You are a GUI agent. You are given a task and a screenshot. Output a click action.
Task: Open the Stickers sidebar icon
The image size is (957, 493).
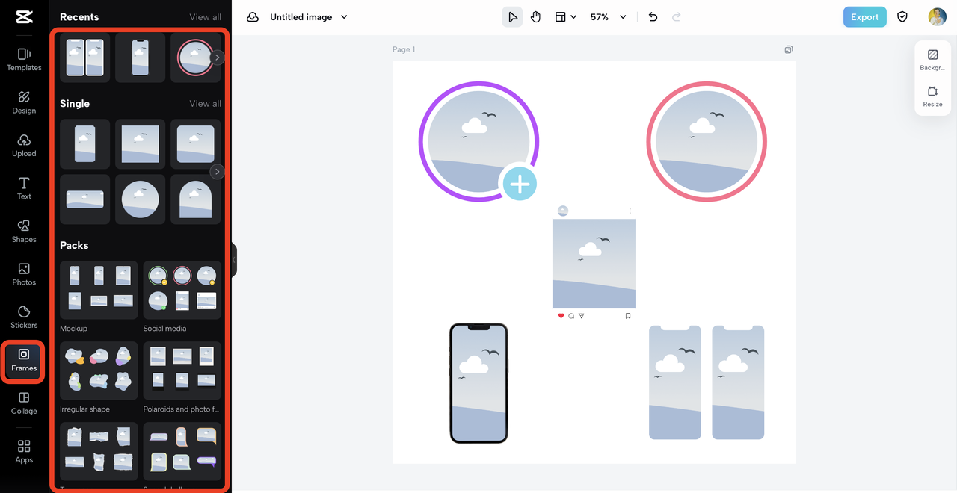click(x=24, y=317)
